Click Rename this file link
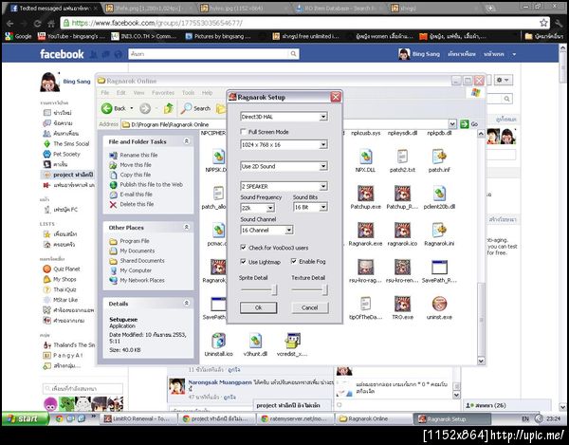Screen dimensions: 569x445 click(138, 155)
